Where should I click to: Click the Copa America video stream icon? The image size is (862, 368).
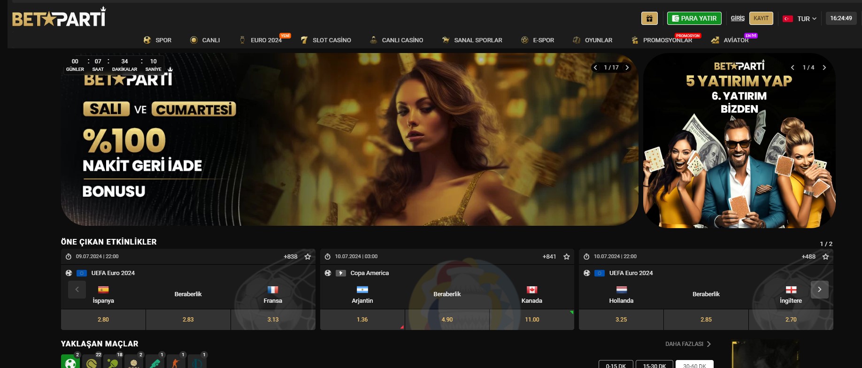click(x=341, y=273)
